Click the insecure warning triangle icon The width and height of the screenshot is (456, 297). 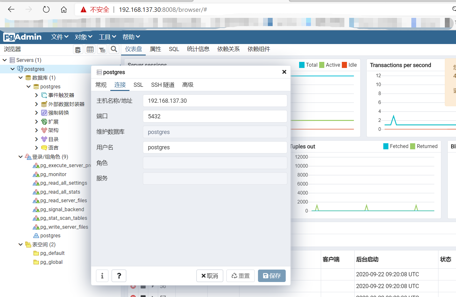[x=84, y=10]
